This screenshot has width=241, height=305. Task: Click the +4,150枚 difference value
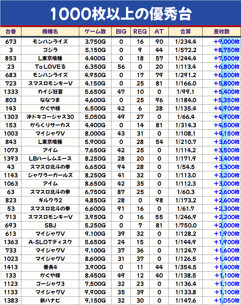[227, 134]
